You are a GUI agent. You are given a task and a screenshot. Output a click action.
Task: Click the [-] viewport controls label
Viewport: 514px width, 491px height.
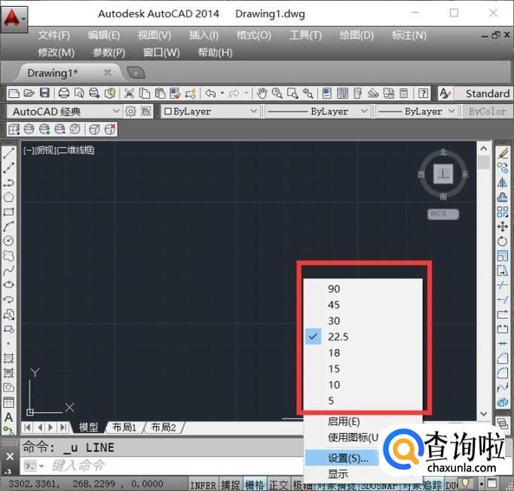[29, 150]
